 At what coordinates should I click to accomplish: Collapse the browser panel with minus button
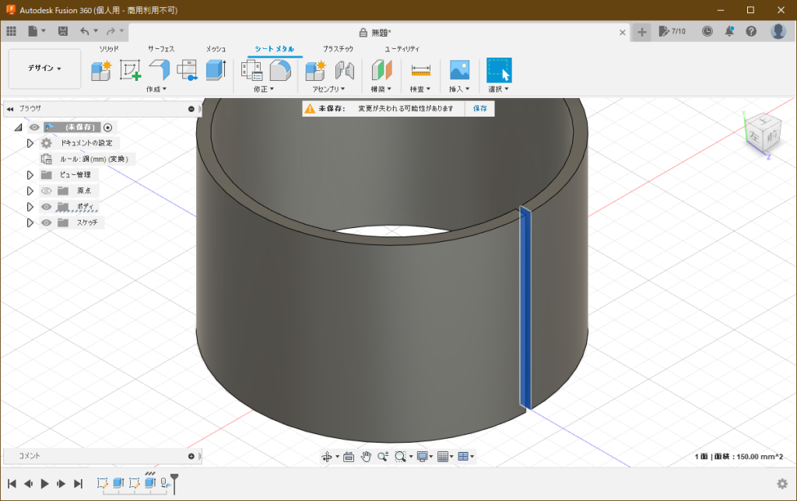pos(191,109)
